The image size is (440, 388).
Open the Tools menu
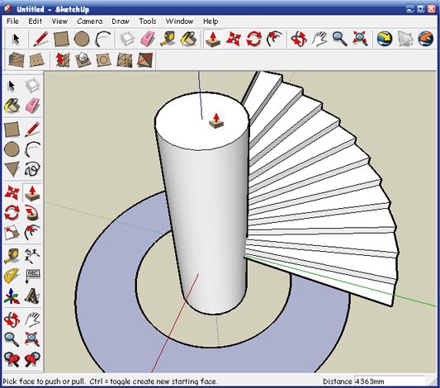148,21
